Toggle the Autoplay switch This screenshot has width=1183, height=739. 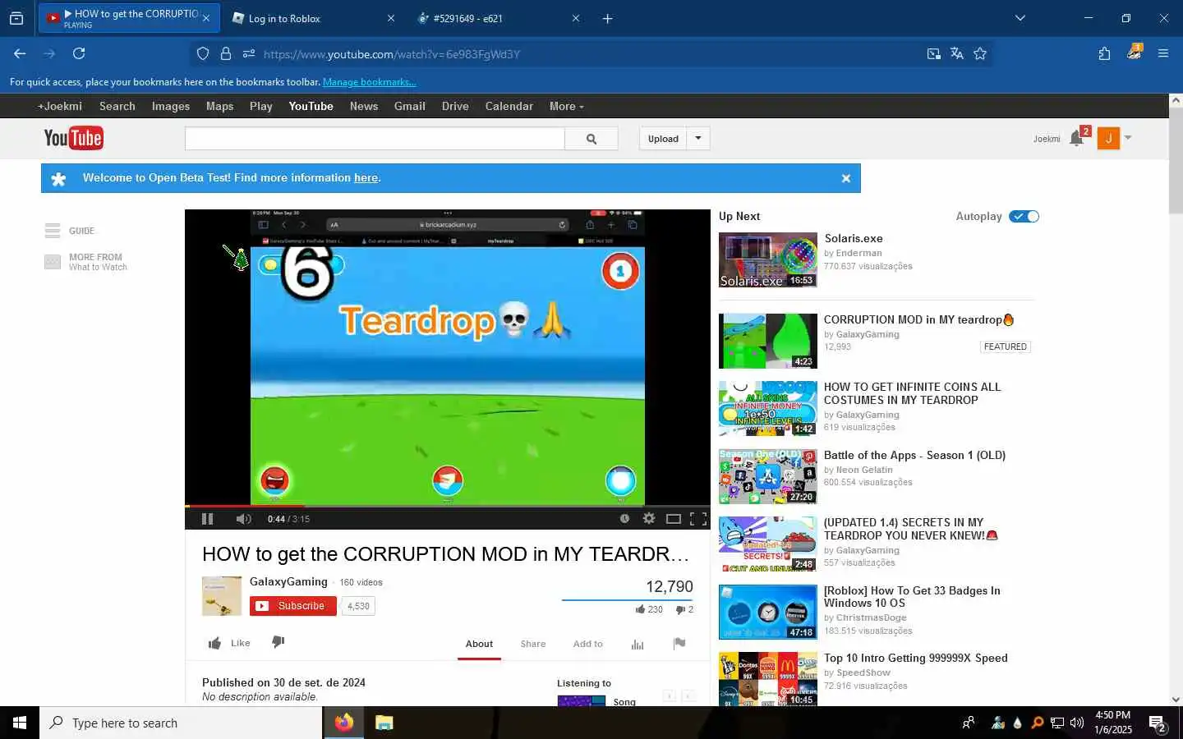pos(1024,217)
